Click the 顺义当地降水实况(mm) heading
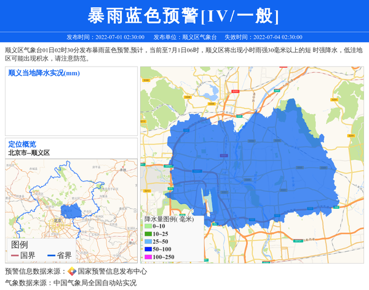Screen dimensions: 369x290 [x=44, y=73]
